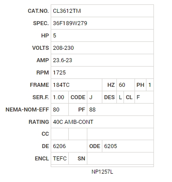
Task: Select the VOLTS cell 208-230
Action: point(102,48)
